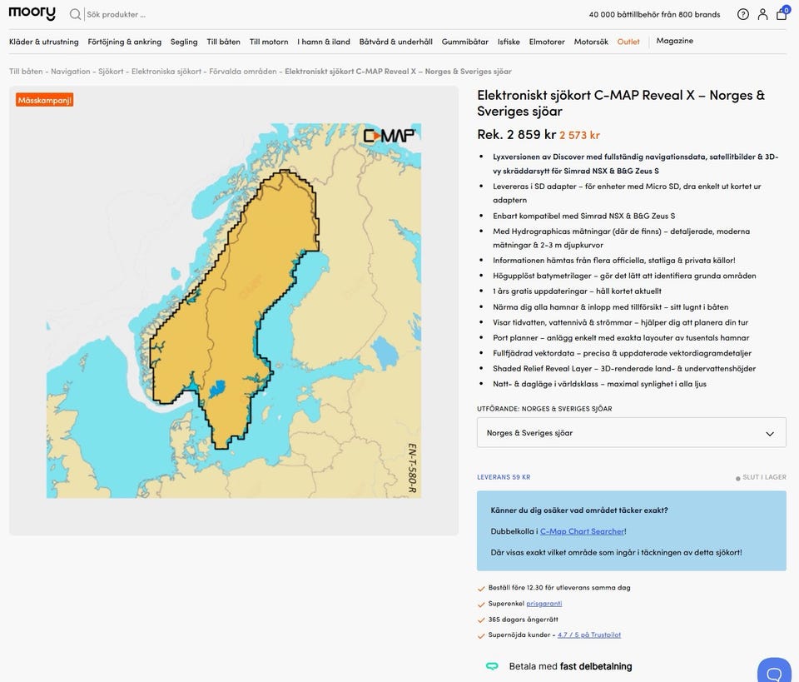Open the Gummibåtar menu
799x682 pixels.
[x=464, y=42]
